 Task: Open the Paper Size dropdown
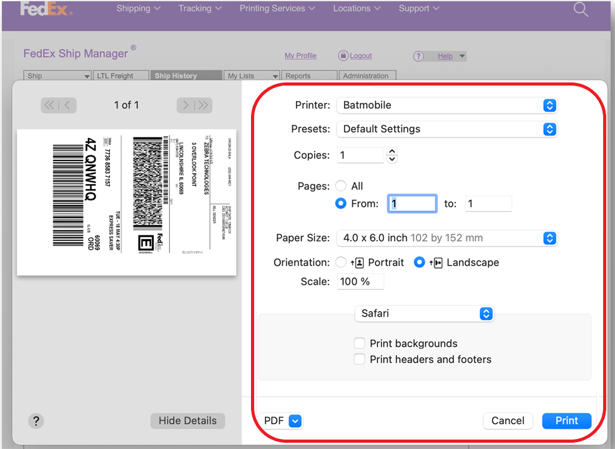click(x=549, y=238)
